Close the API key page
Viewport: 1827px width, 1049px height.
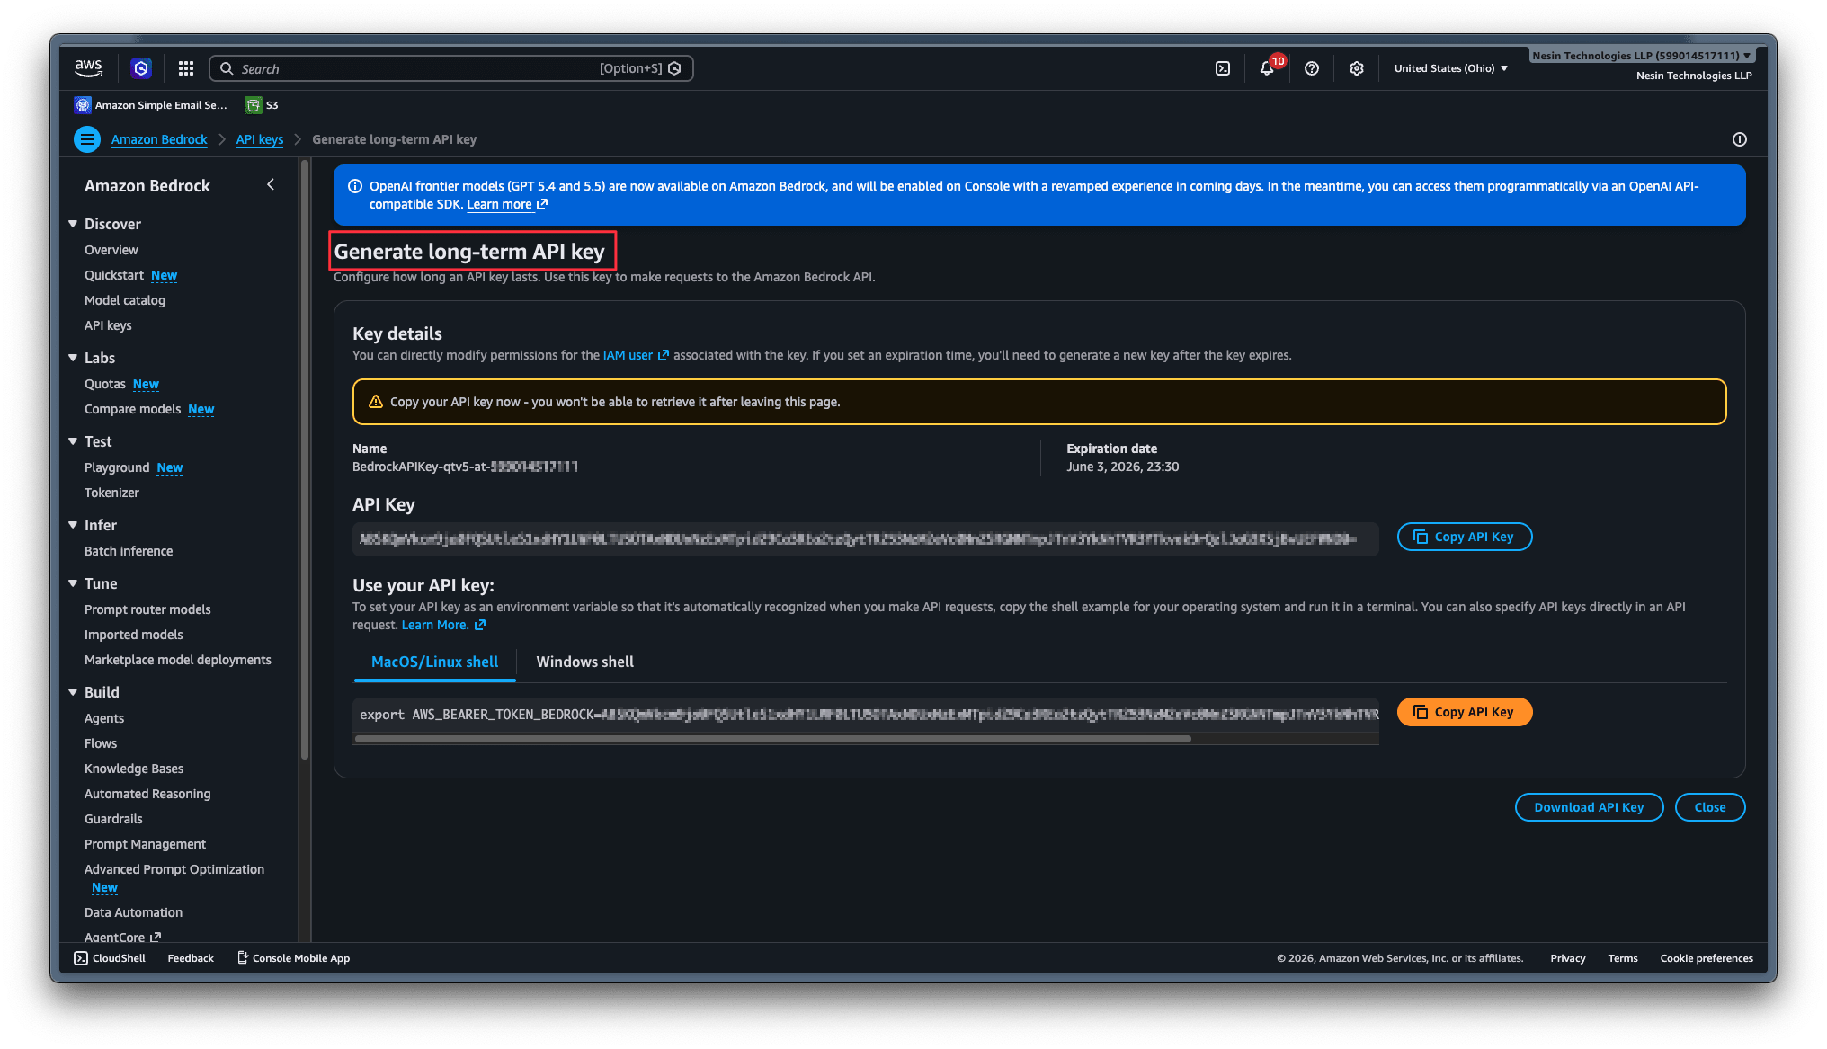pos(1710,807)
